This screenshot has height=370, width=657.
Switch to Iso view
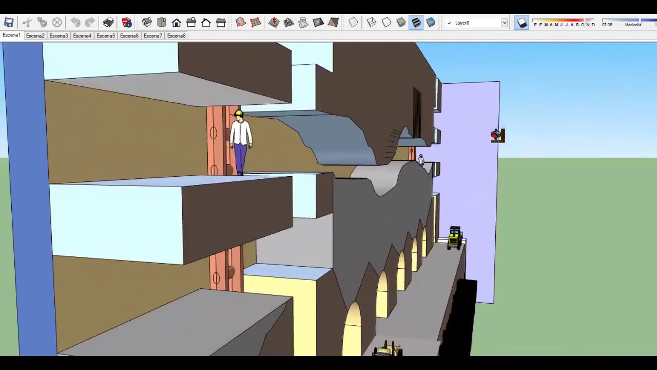click(147, 23)
